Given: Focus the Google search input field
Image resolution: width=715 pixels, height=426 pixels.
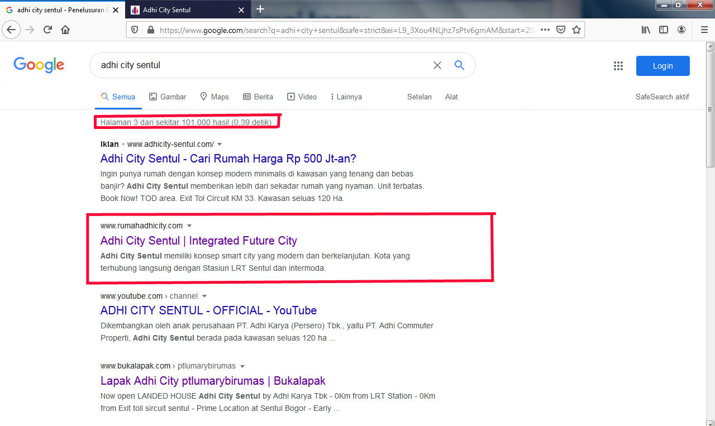Looking at the screenshot, I should tap(263, 65).
